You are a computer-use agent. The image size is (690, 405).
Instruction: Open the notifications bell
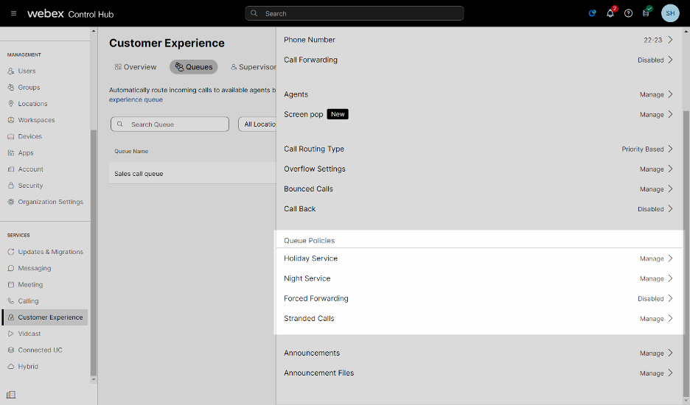click(610, 13)
